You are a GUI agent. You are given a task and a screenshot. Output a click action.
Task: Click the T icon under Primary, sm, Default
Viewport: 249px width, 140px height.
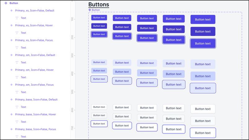tap(17, 63)
